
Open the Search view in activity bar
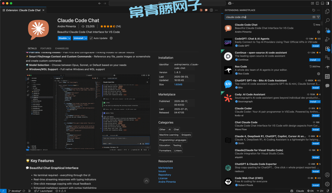tap(327, 21)
